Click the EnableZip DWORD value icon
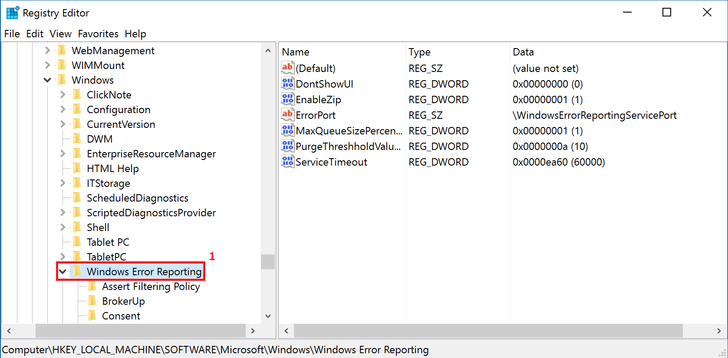728x358 pixels. coord(287,99)
